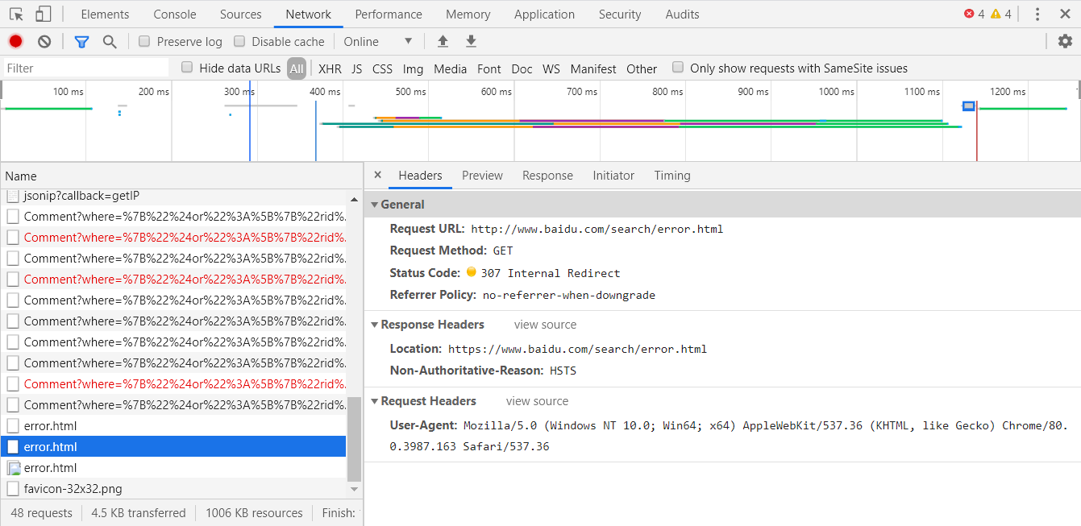
Task: Click the inspect element picker icon
Action: point(16,14)
